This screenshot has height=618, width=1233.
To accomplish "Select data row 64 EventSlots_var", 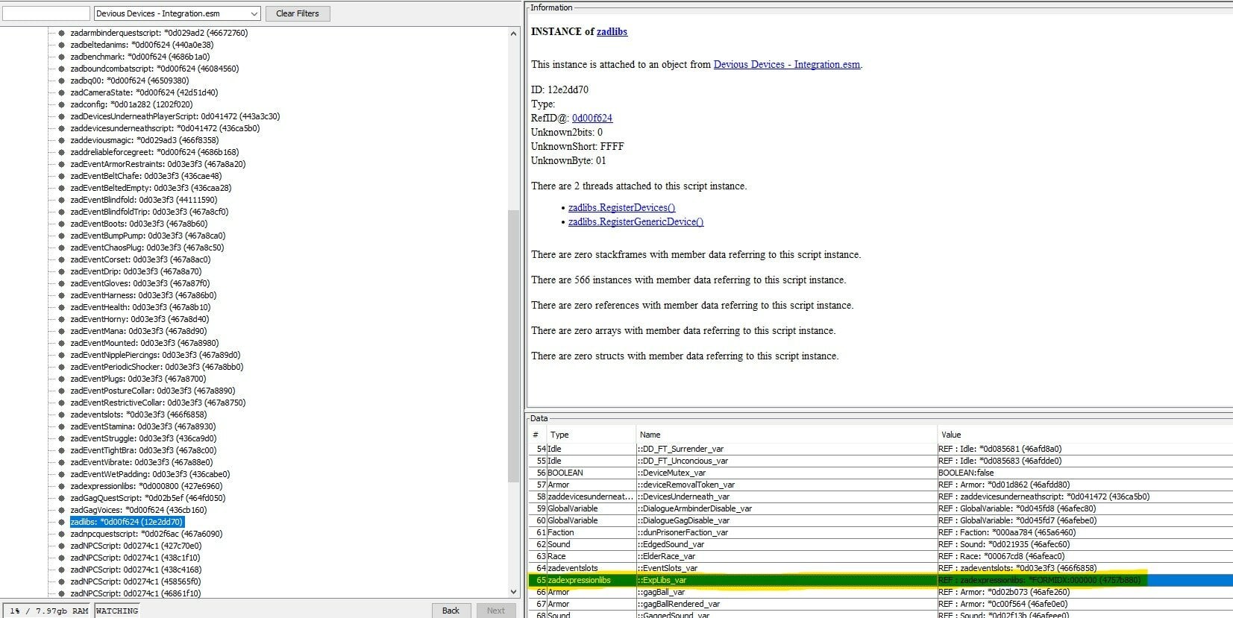I will (881, 568).
